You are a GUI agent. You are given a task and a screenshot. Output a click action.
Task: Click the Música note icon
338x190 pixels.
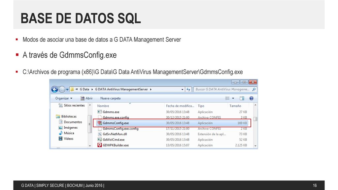pyautogui.click(x=61, y=133)
